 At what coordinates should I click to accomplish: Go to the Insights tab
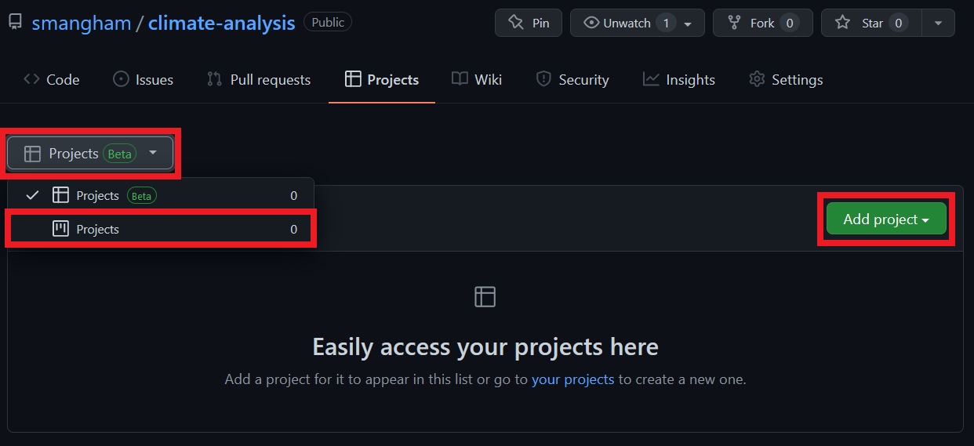(679, 79)
